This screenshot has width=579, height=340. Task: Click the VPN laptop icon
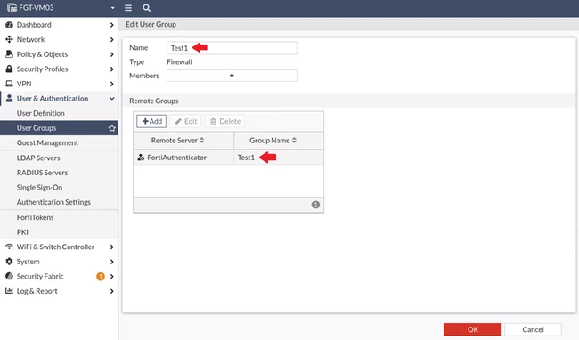point(9,84)
